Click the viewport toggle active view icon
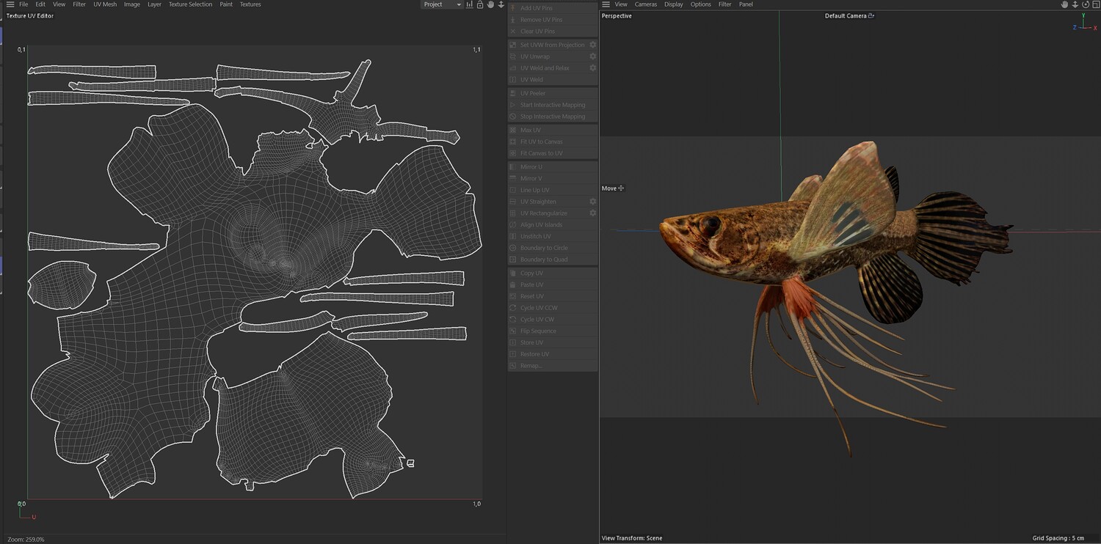 1095,4
